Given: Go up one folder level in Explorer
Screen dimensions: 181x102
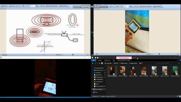Looking at the screenshot, I should pos(100,63).
